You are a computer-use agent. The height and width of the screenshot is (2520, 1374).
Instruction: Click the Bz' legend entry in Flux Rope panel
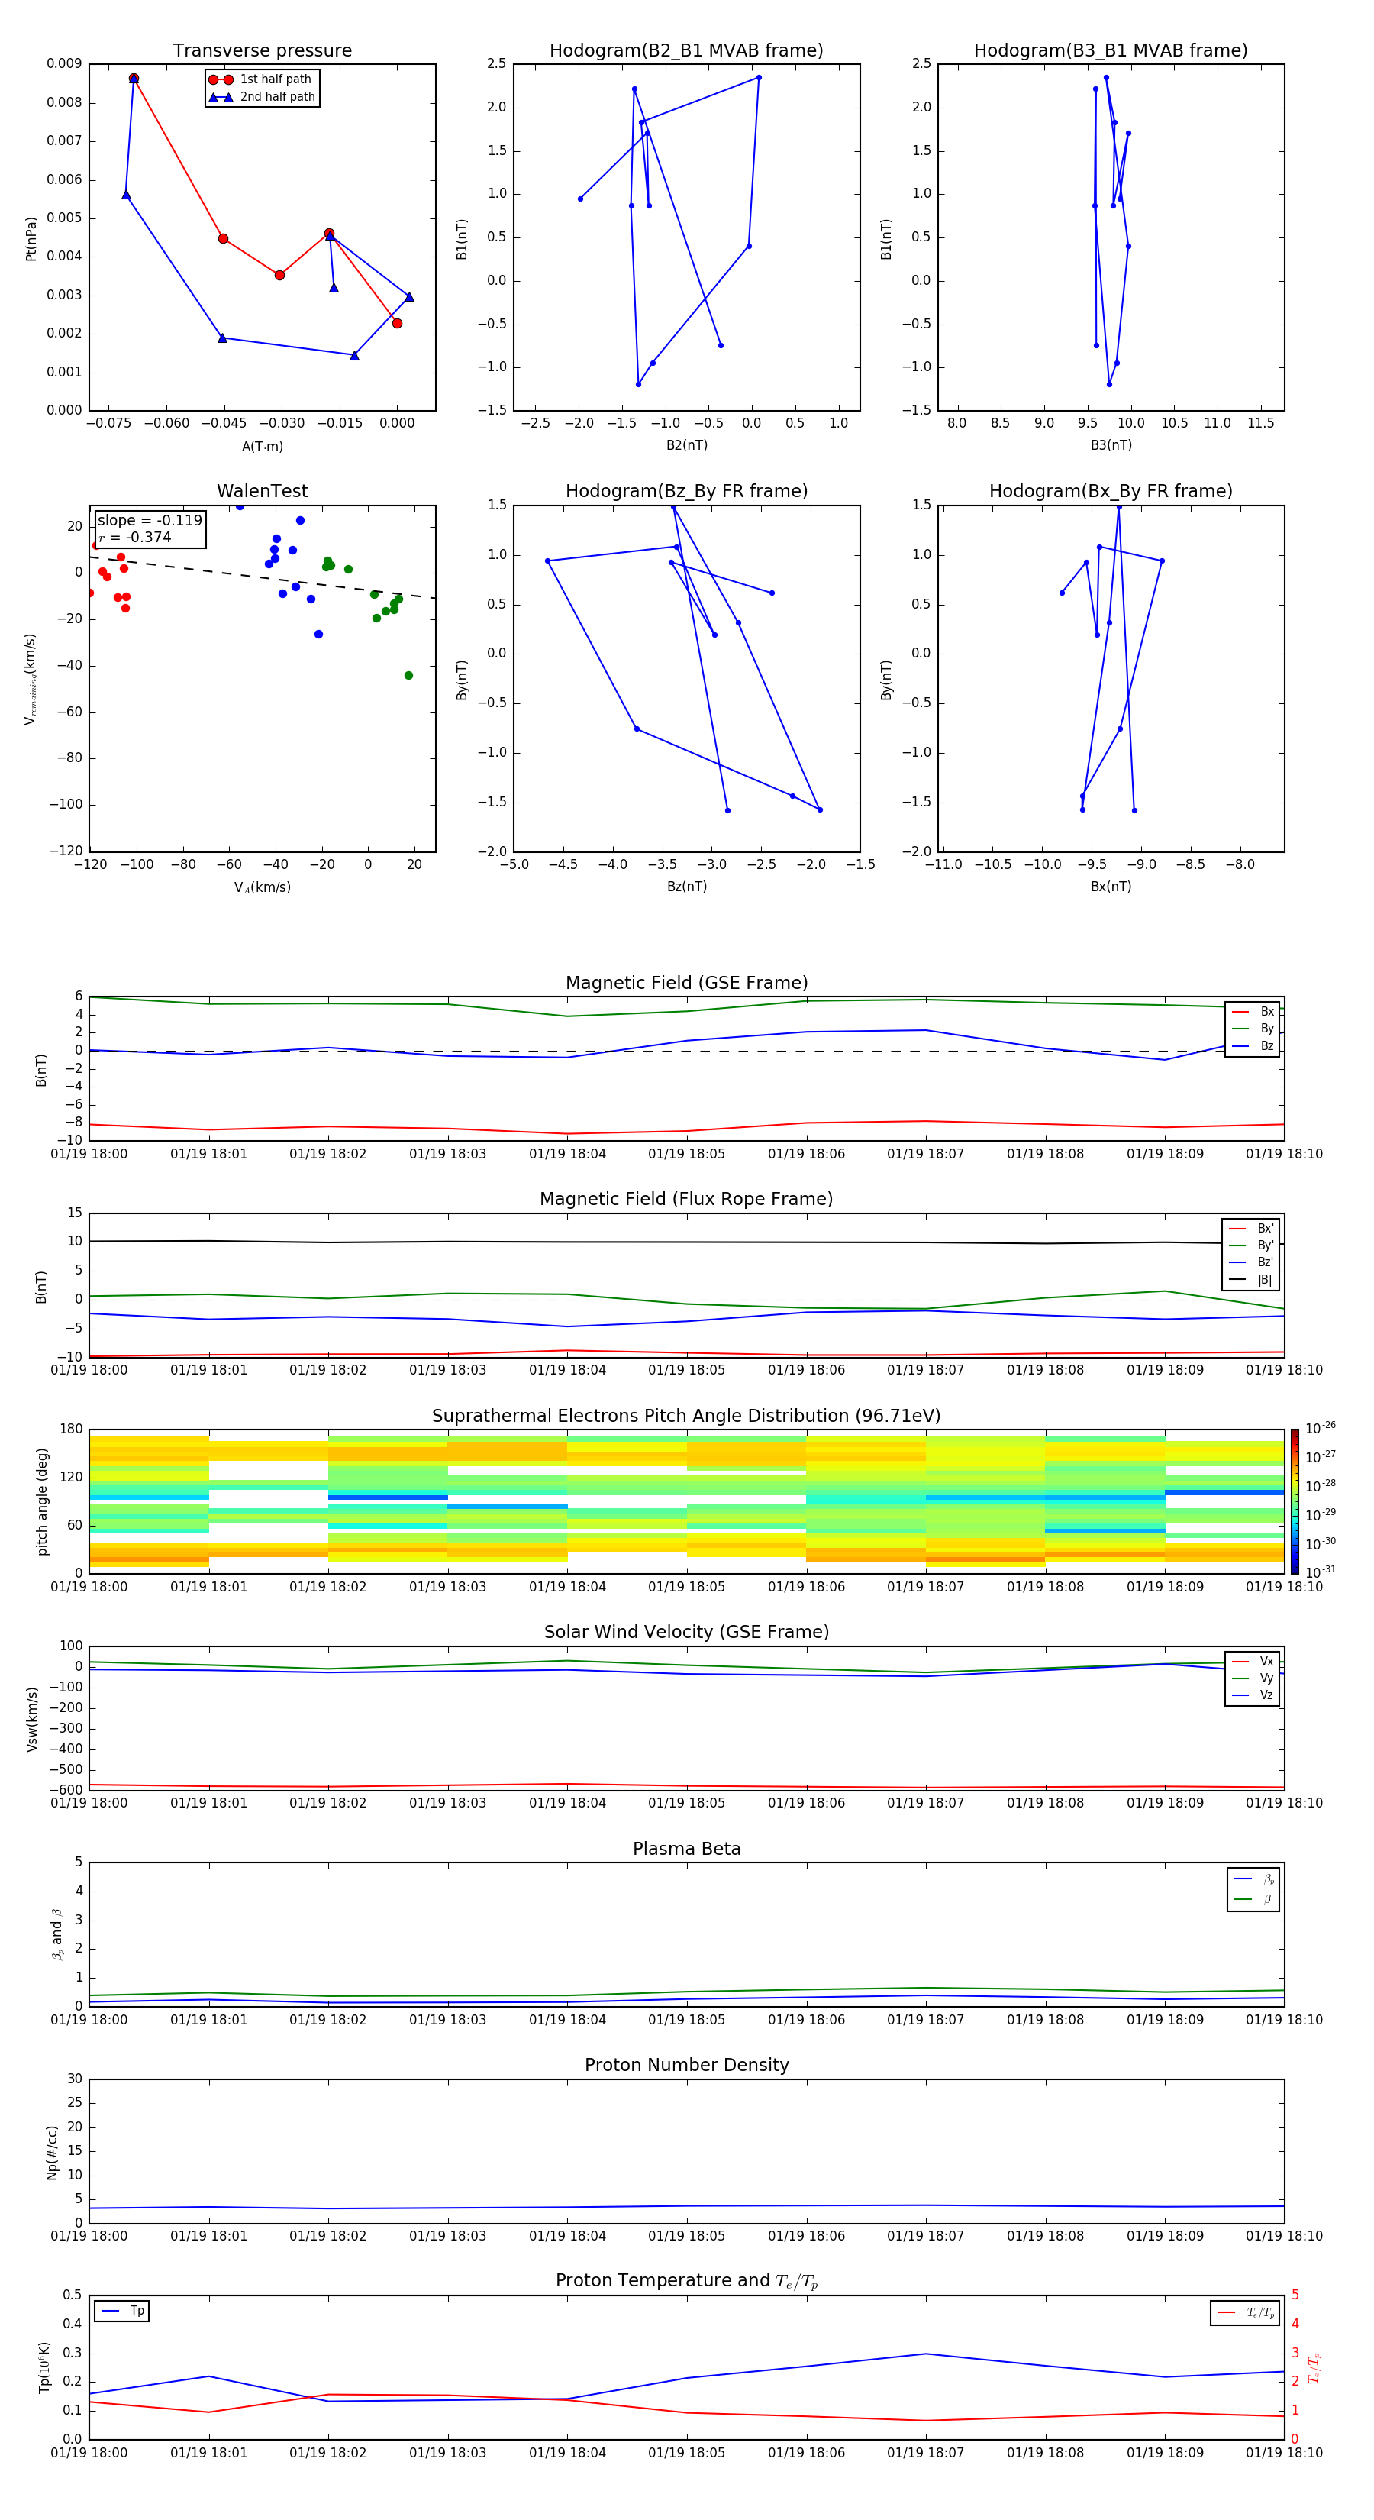tap(1252, 1262)
